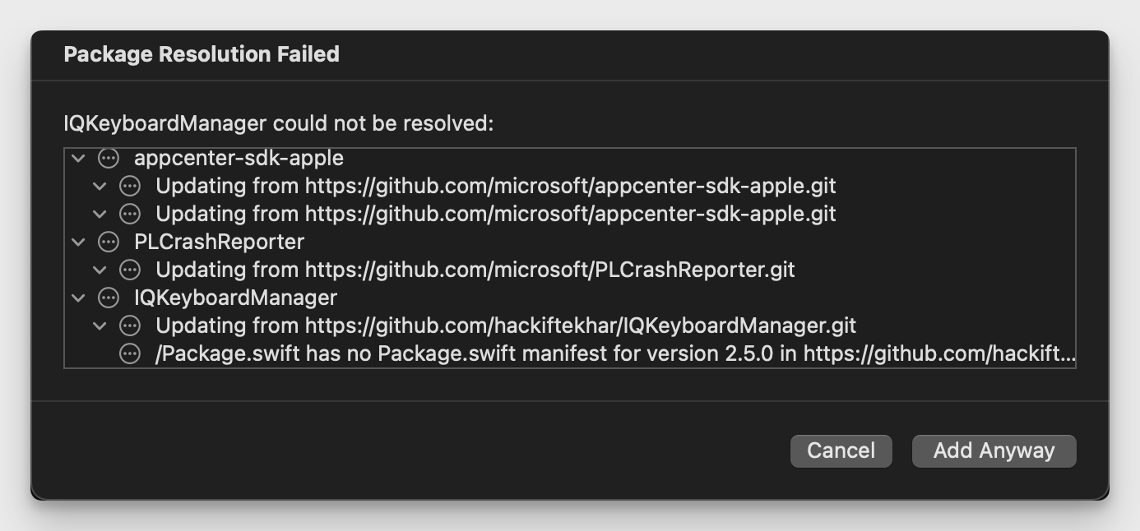Click the status icon of PLCrashReporter.git update row
Viewport: 1140px width, 531px height.
130,270
